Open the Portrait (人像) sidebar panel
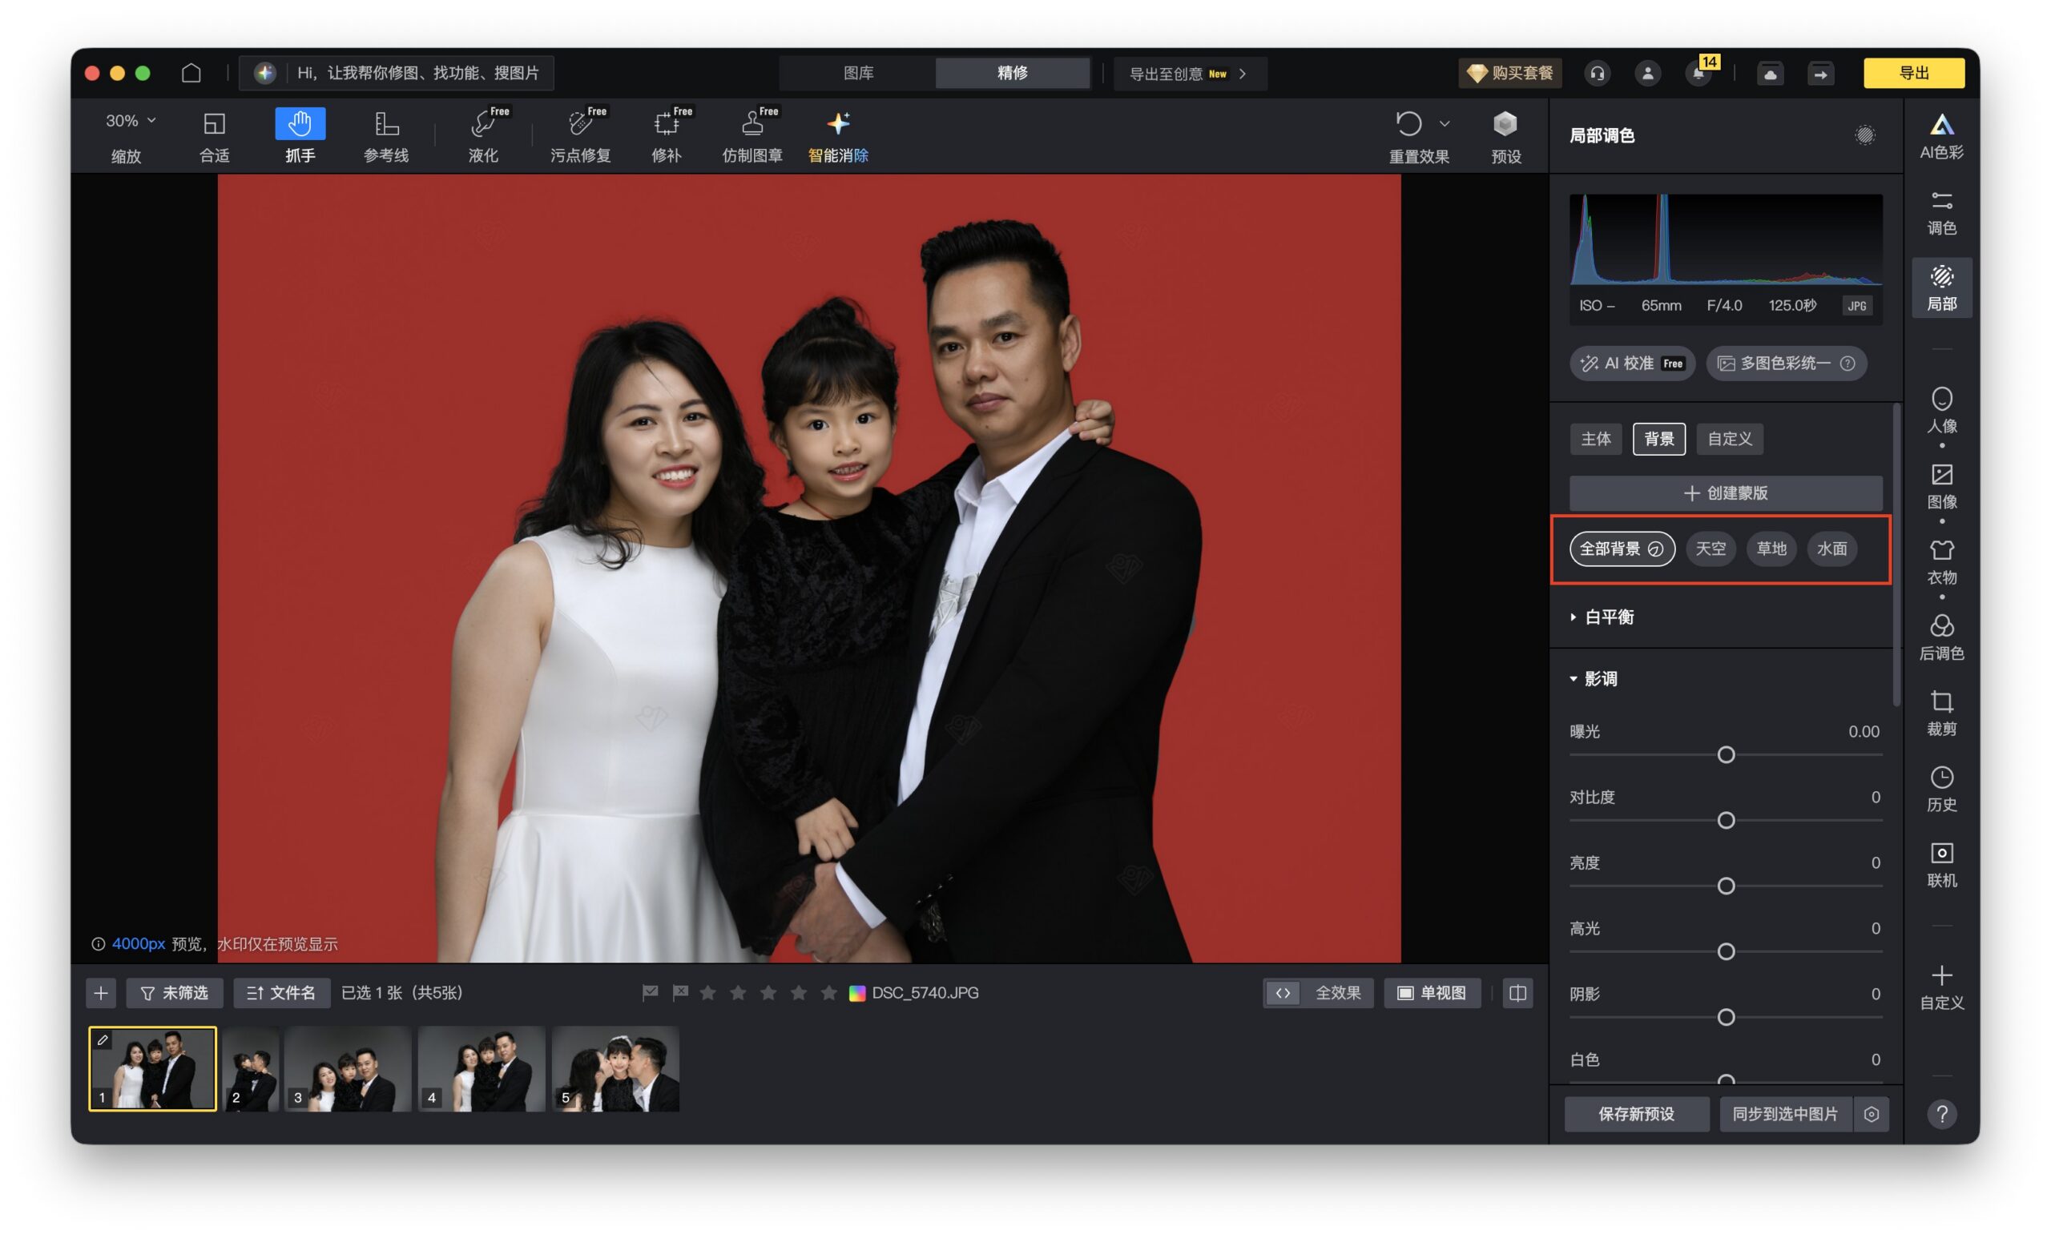2051x1238 pixels. point(1941,409)
